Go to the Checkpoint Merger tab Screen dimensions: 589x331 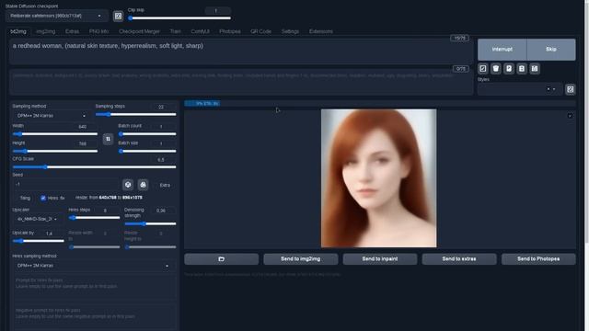point(139,31)
